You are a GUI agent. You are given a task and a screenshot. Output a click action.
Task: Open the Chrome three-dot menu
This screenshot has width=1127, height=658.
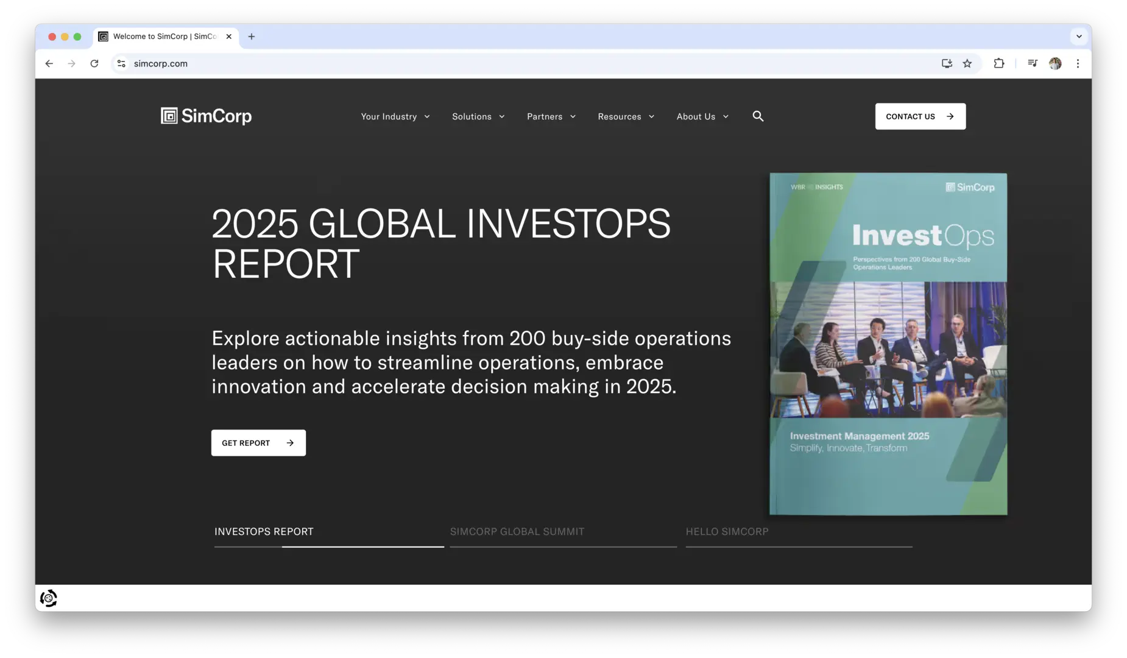click(x=1078, y=63)
